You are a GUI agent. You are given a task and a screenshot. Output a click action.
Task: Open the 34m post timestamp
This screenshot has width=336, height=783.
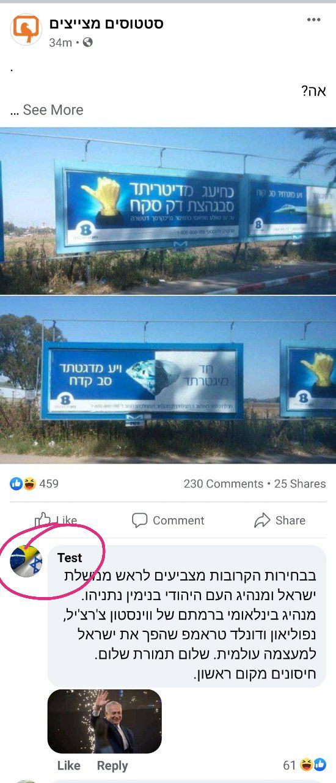pos(60,42)
